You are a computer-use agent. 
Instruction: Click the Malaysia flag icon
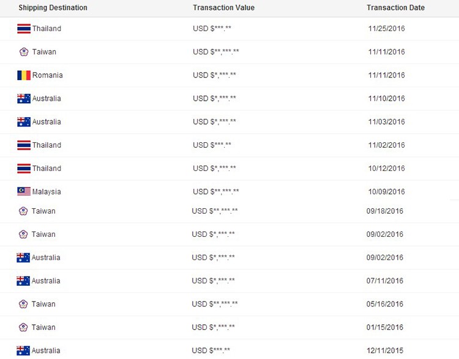click(x=24, y=192)
